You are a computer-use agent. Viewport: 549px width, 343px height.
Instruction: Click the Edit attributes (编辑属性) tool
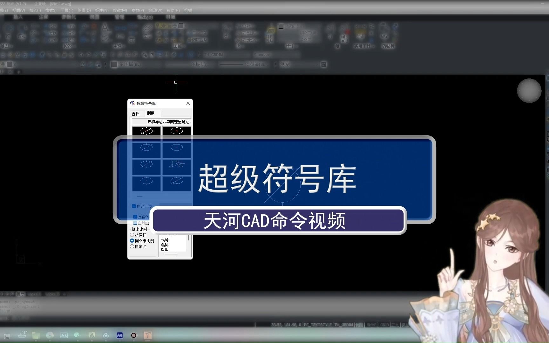coord(247,40)
